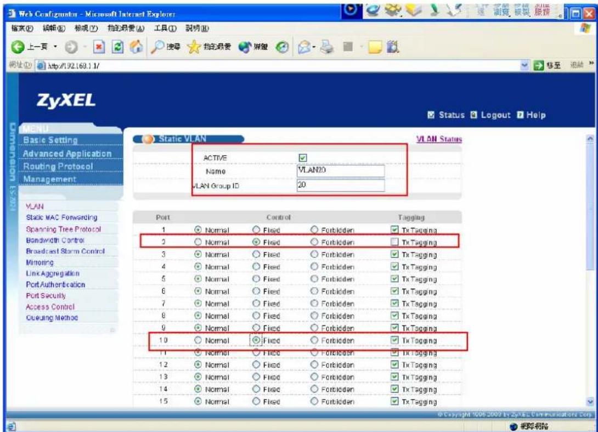598x432 pixels.
Task: Open the Link Aggregation link
Action: [x=53, y=273]
